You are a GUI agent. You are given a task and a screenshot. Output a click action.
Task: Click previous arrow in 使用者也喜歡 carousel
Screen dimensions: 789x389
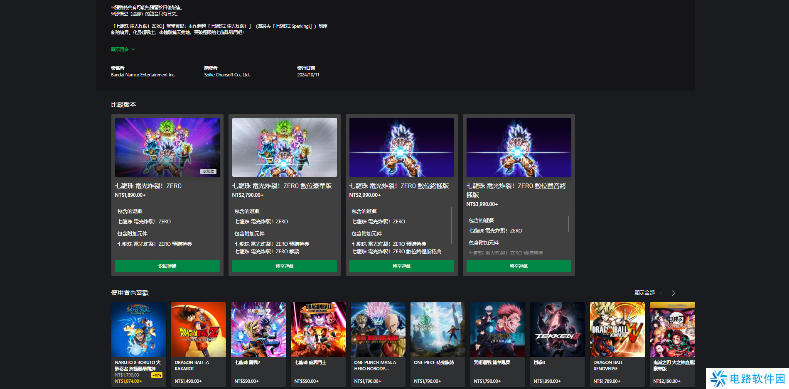click(661, 293)
